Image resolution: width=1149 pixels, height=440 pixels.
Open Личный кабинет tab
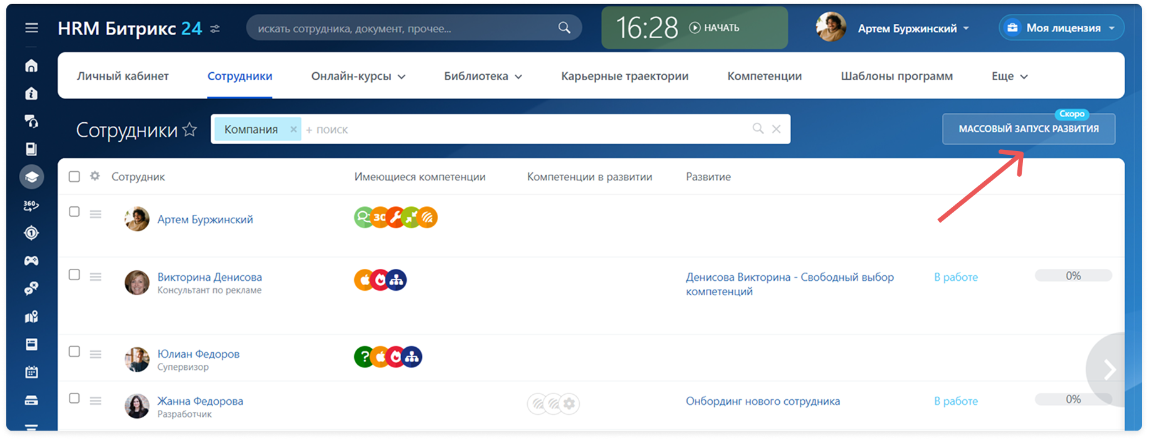coord(123,76)
